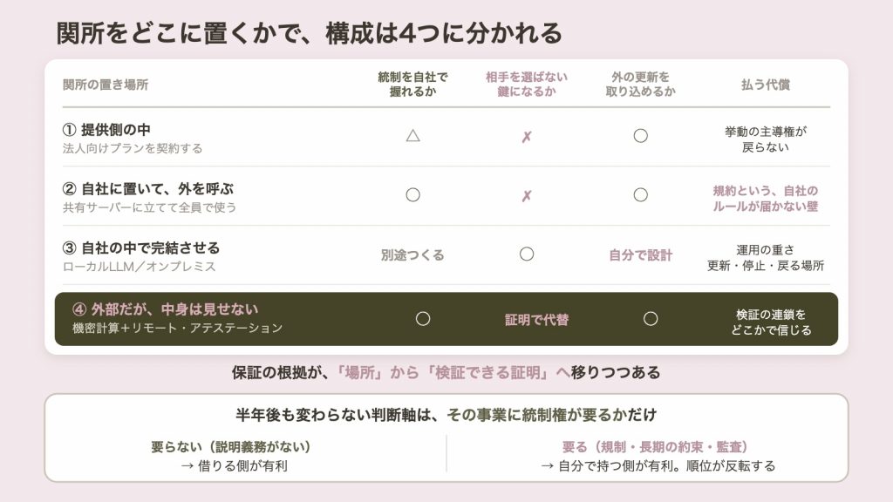Image resolution: width=893 pixels, height=502 pixels.
Task: Click the second white circle in dark row ④
Action: [651, 319]
